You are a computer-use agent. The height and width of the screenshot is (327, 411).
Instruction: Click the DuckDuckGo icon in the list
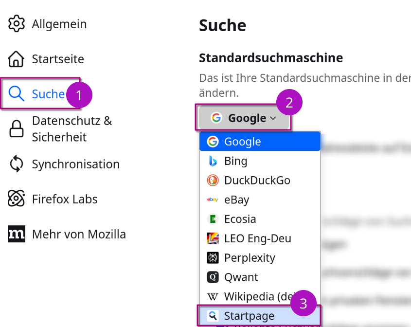tap(213, 180)
